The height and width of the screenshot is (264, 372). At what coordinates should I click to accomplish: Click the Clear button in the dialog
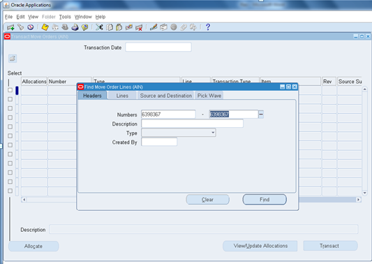coord(207,200)
